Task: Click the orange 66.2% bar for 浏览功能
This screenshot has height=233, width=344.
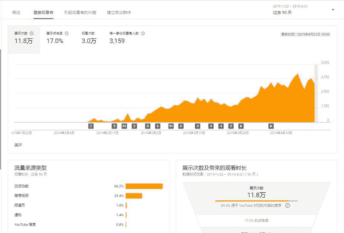Action: click(x=144, y=186)
